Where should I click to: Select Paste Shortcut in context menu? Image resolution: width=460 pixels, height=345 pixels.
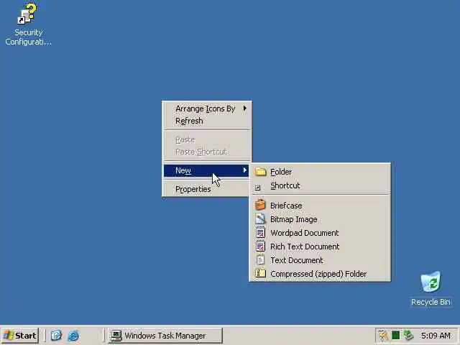(x=206, y=152)
